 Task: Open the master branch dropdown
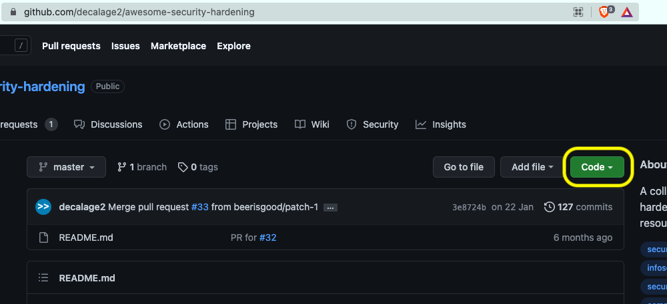66,167
